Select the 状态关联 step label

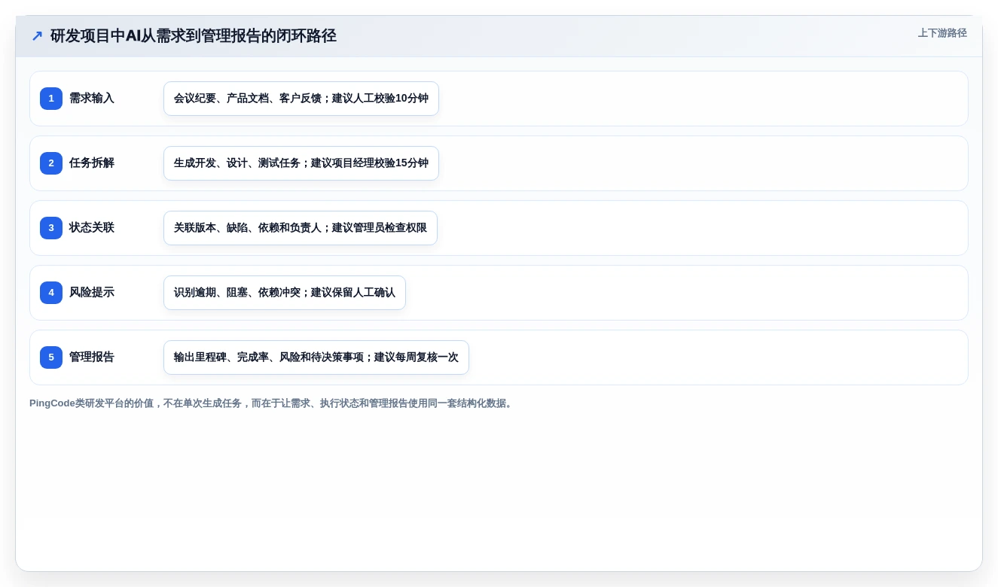[92, 228]
